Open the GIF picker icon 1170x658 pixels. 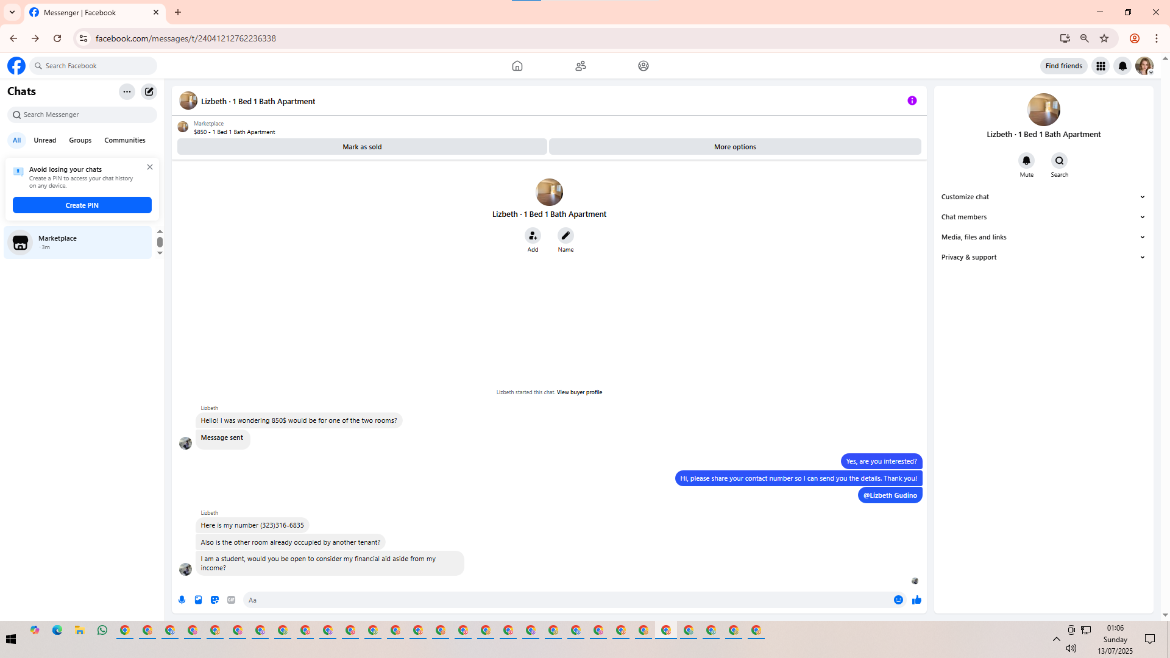click(x=231, y=600)
